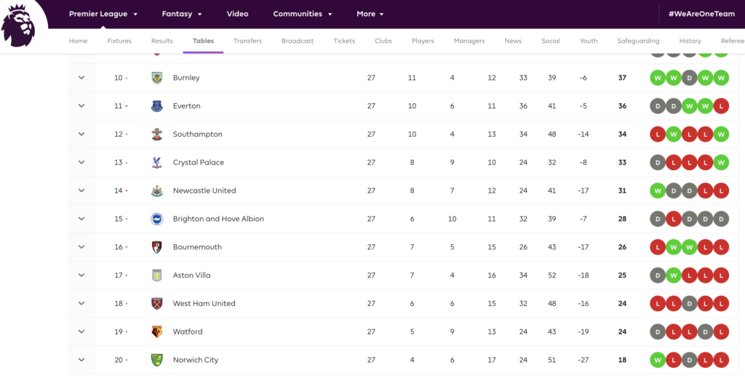Open the Everton team name link

coord(187,106)
